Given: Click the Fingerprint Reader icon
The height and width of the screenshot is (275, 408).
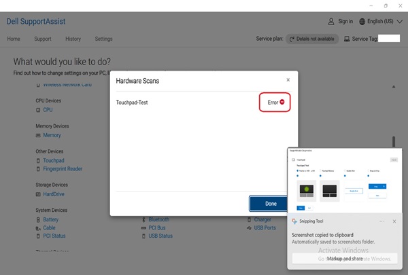Looking at the screenshot, I should pos(38,169).
